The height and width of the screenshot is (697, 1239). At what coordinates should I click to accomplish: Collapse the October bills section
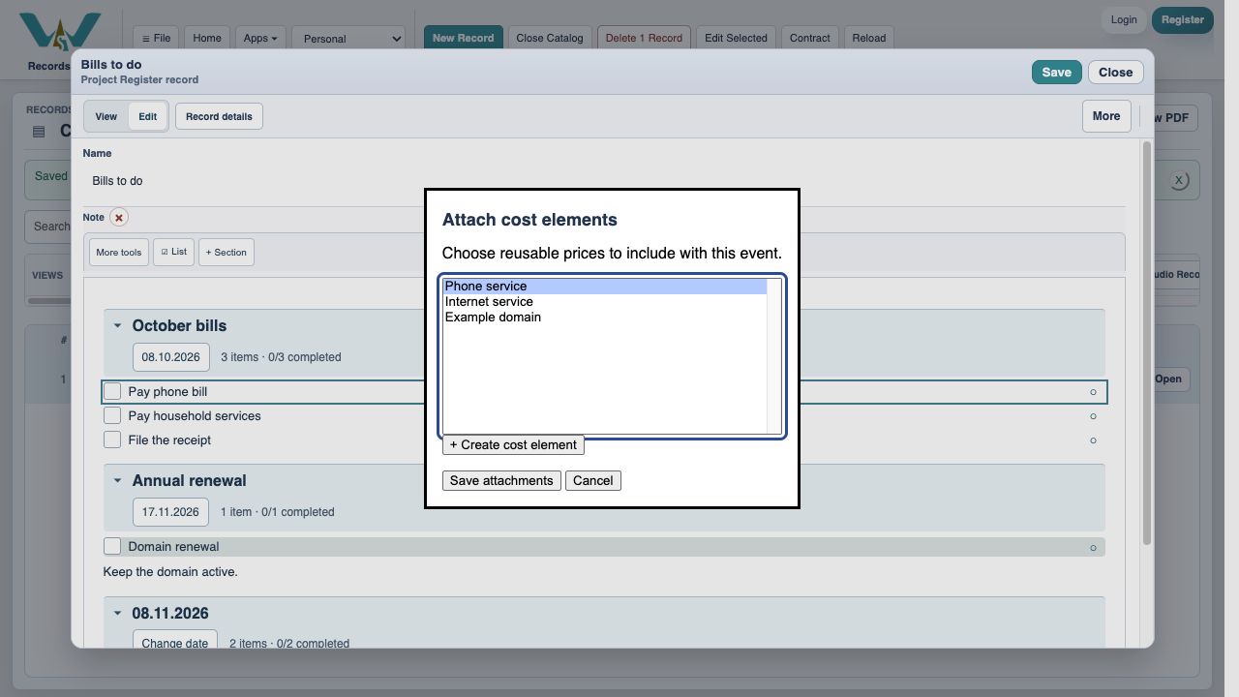click(x=117, y=326)
